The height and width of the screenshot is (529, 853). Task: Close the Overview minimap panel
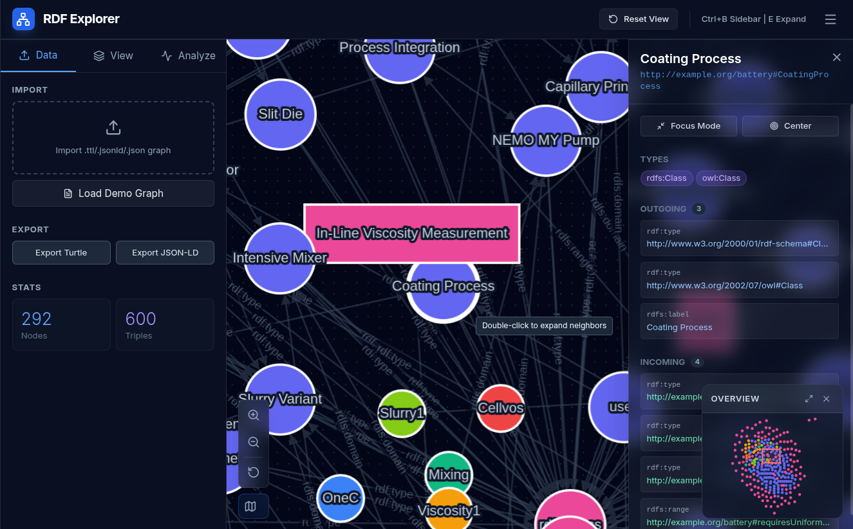click(x=827, y=399)
